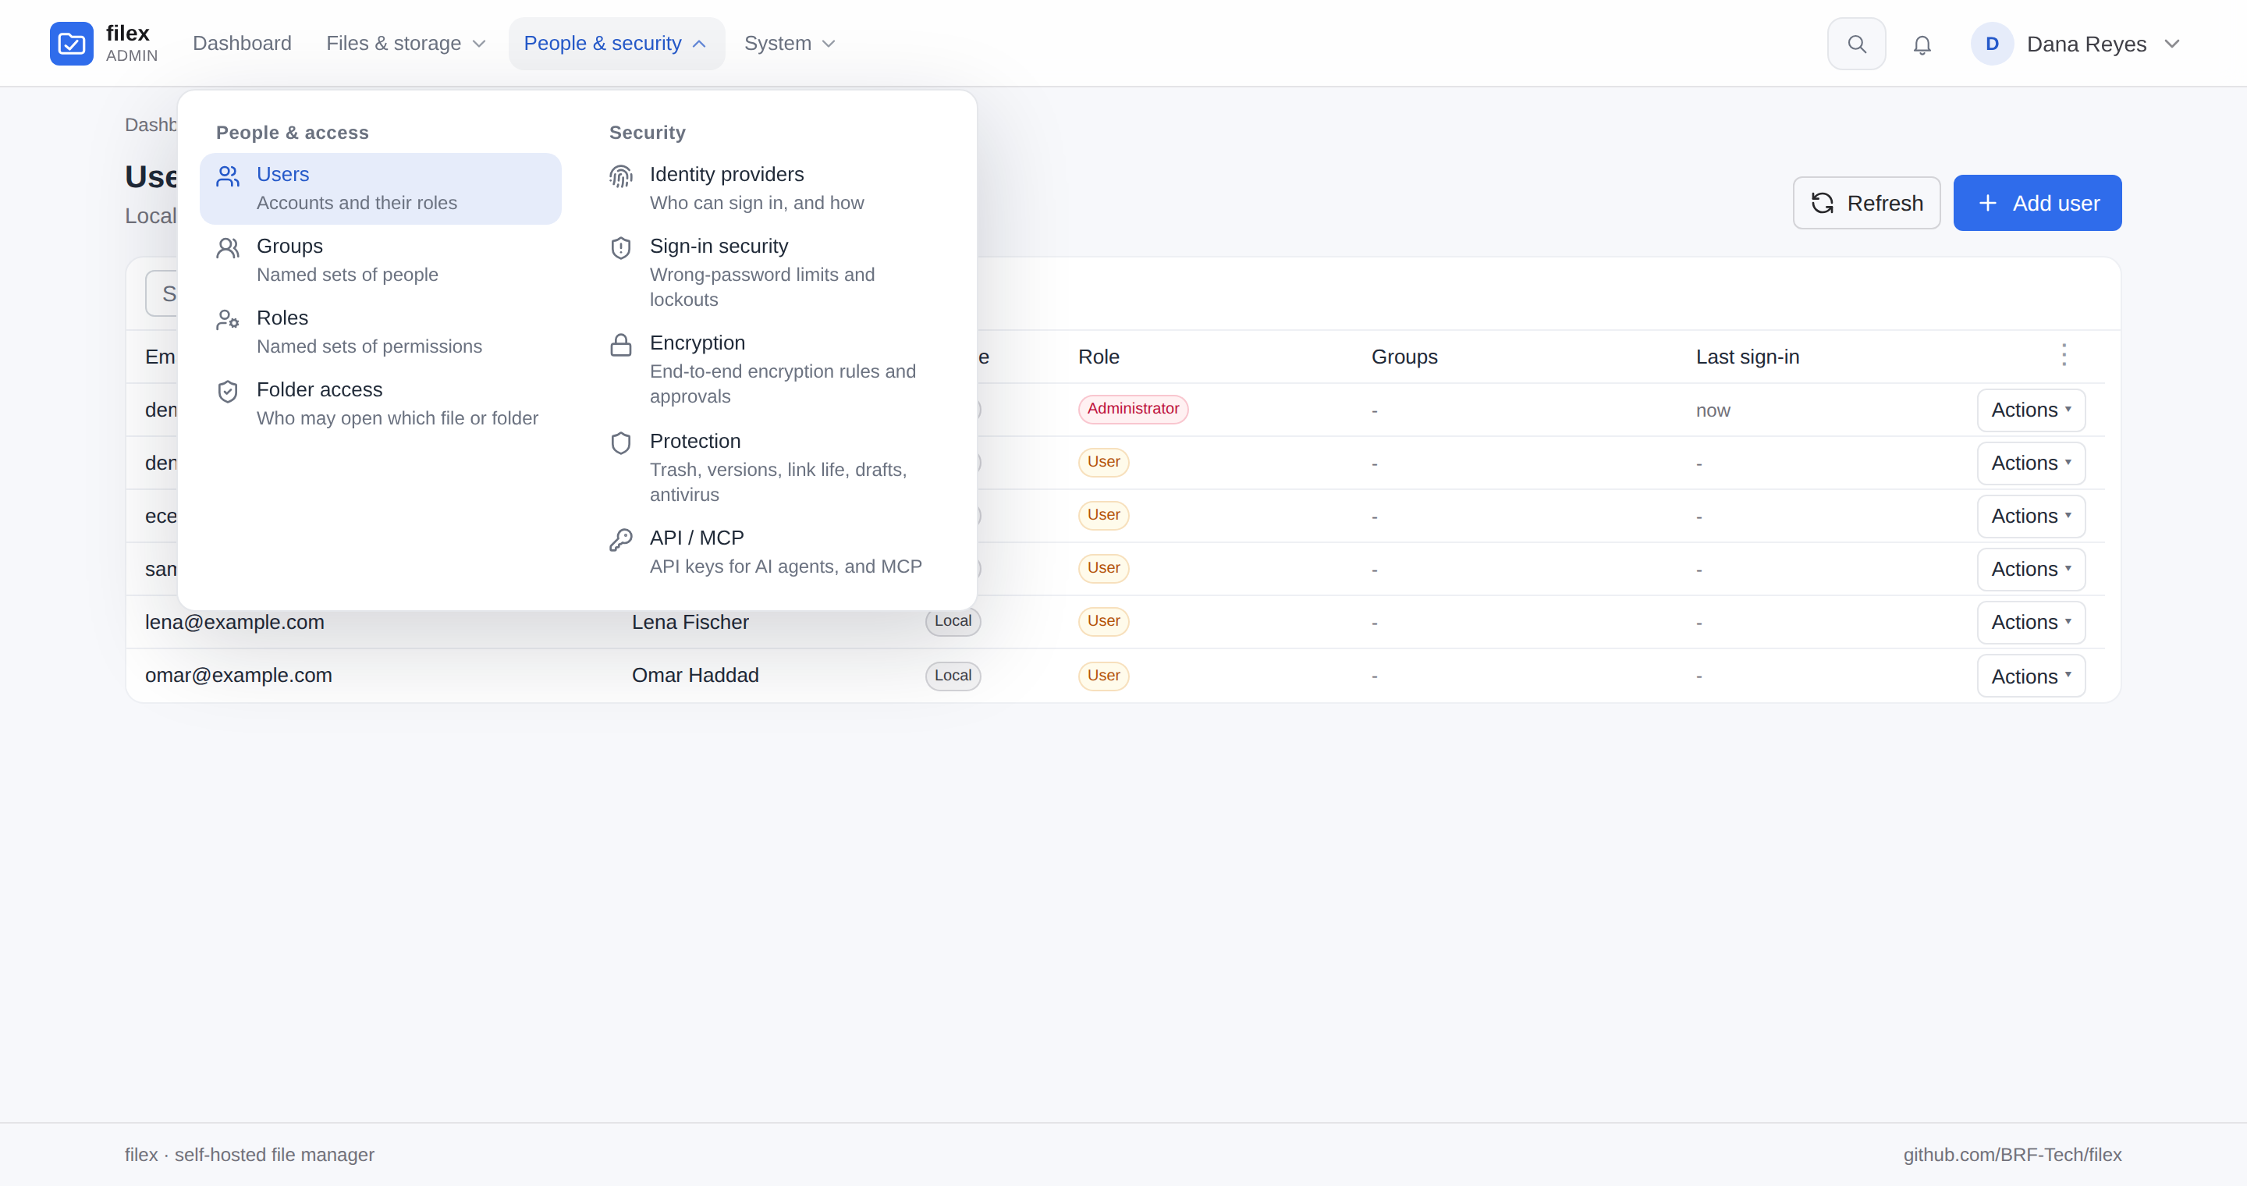Open Identity providers menu entry

pos(774,188)
